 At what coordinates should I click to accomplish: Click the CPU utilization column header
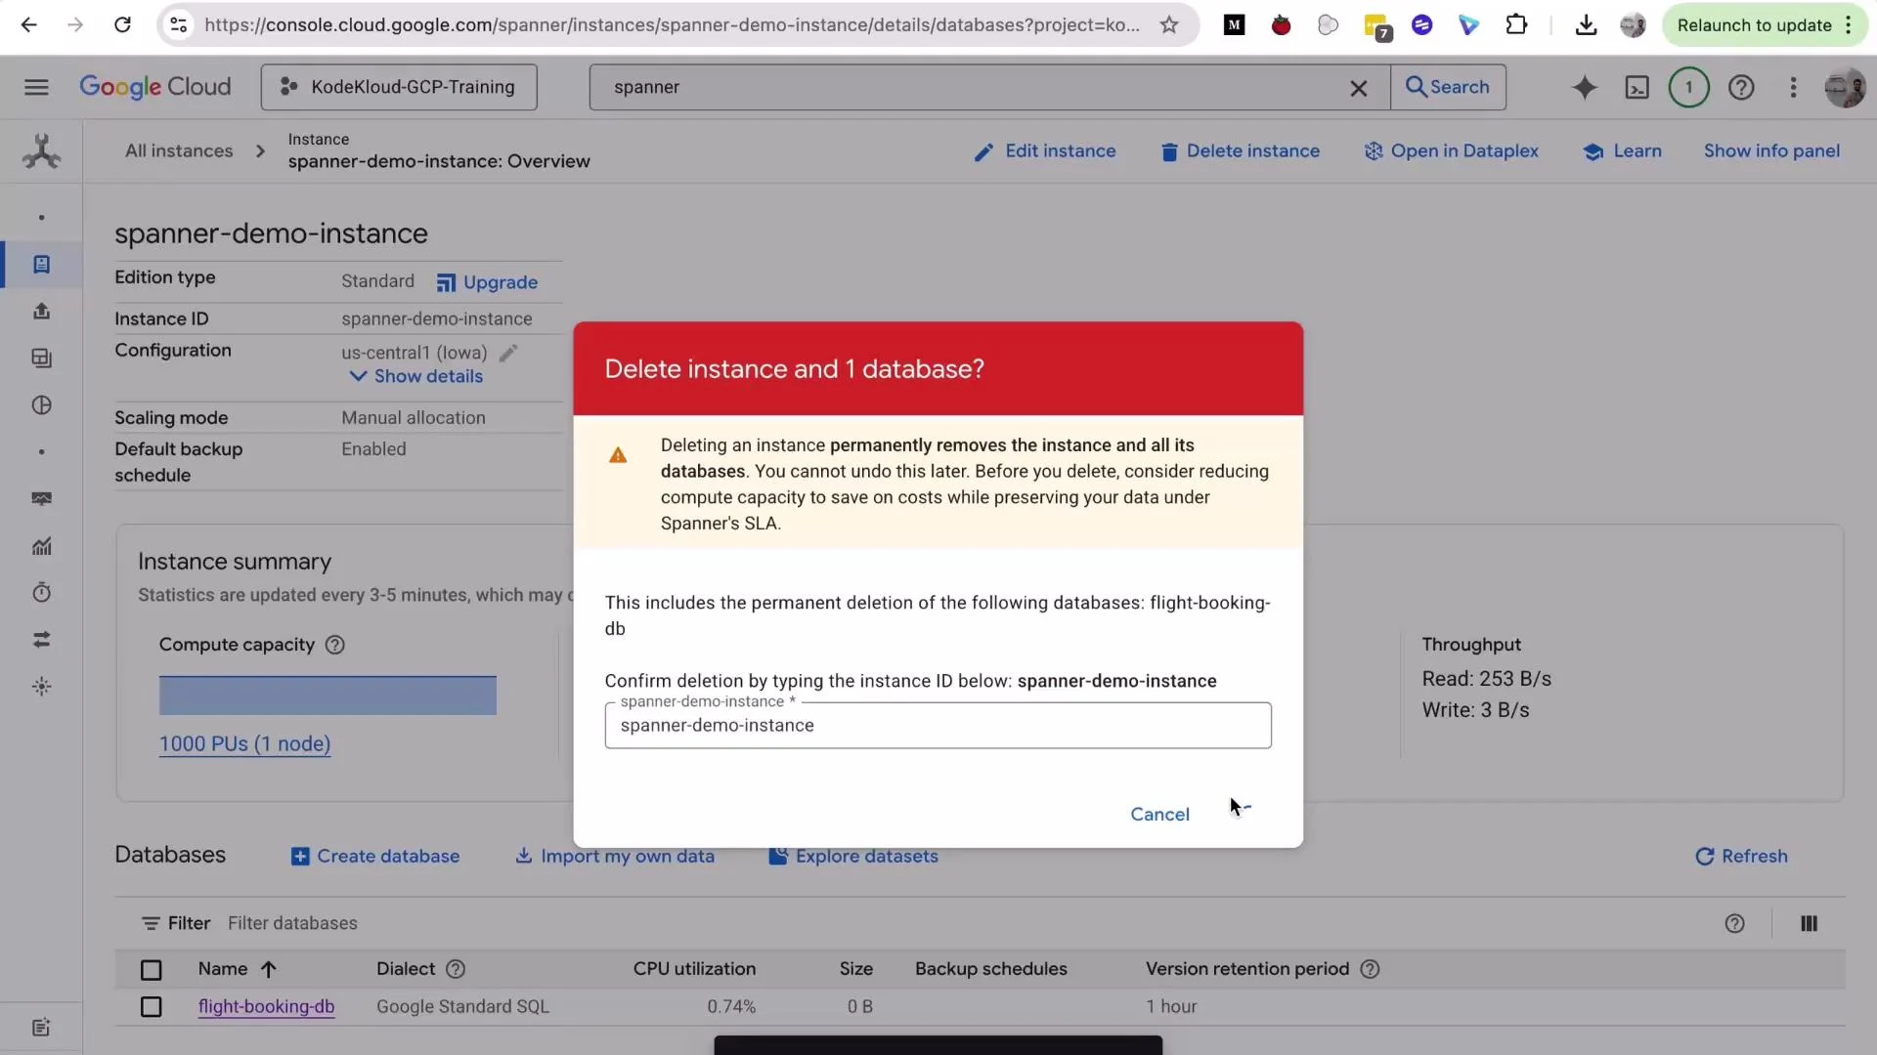tap(694, 969)
